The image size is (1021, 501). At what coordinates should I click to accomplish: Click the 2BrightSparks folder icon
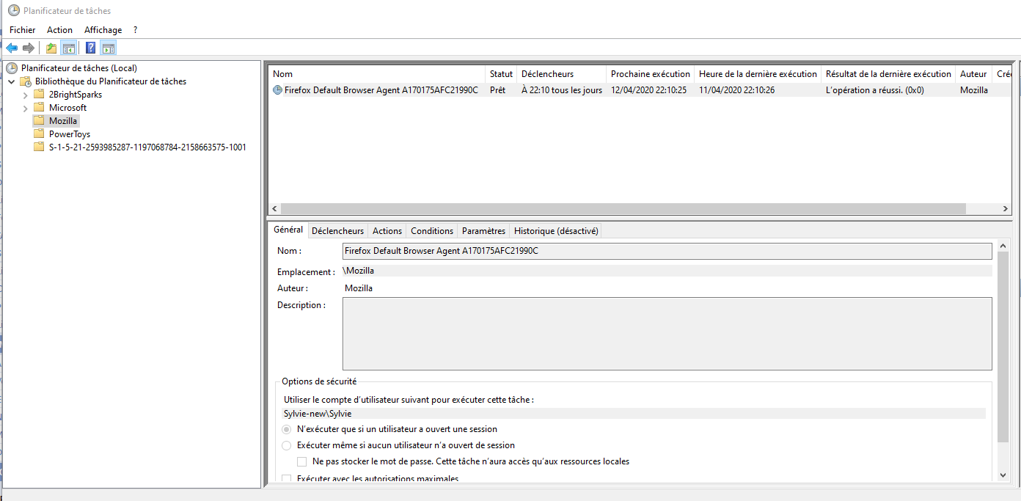(x=39, y=95)
